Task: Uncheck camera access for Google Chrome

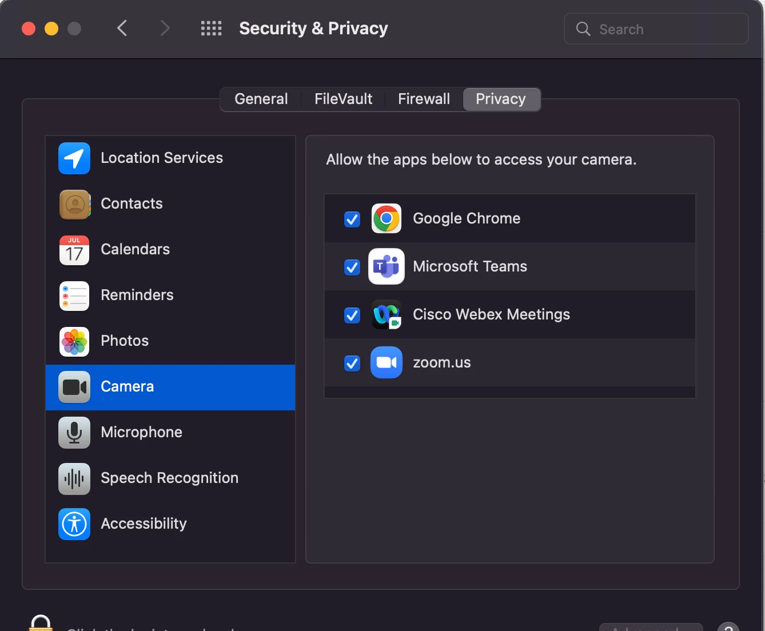Action: click(352, 219)
